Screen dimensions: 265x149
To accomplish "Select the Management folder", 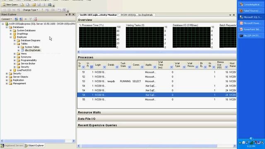I will (x=19, y=84).
